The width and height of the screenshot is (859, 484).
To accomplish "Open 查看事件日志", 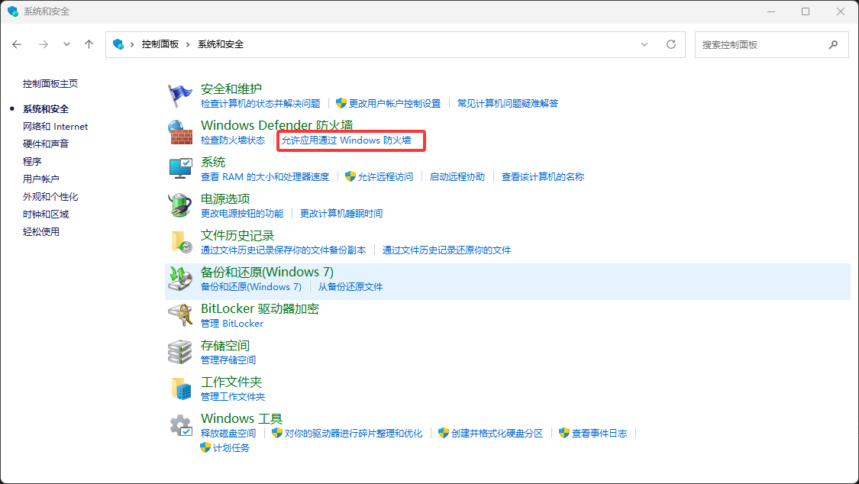I will point(599,434).
